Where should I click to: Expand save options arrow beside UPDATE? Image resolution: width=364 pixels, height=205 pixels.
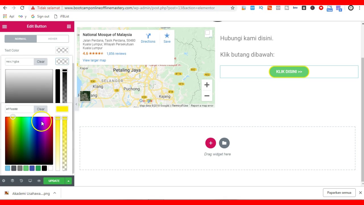pyautogui.click(x=69, y=181)
